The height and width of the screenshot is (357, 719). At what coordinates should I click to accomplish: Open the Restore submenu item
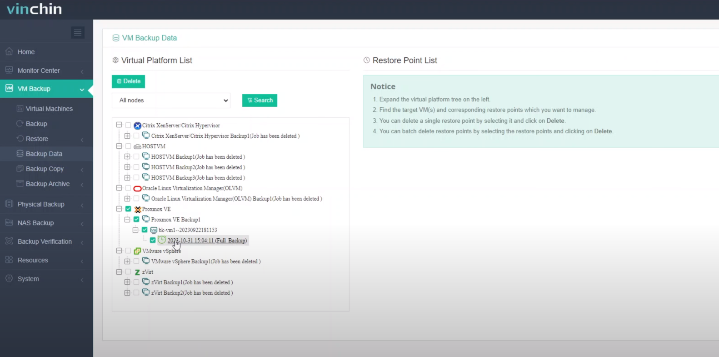click(x=46, y=139)
